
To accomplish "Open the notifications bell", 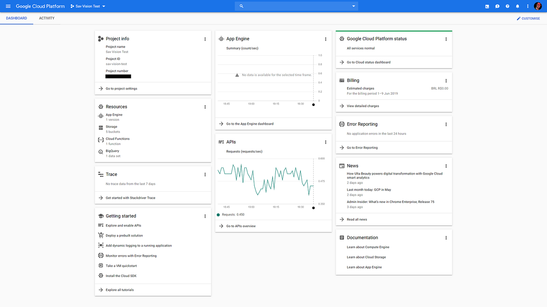I will (518, 6).
